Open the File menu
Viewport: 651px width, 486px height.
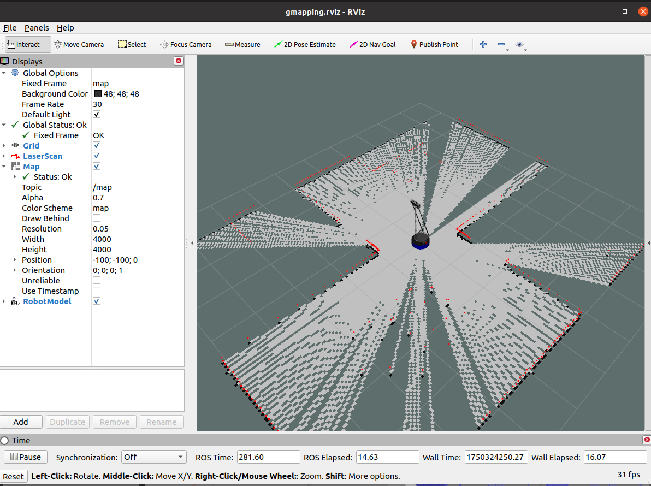click(10, 28)
